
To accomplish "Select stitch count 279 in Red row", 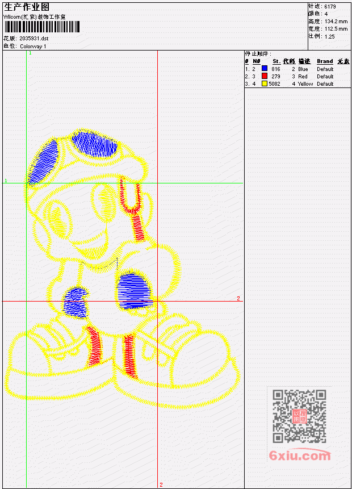I will pyautogui.click(x=275, y=77).
